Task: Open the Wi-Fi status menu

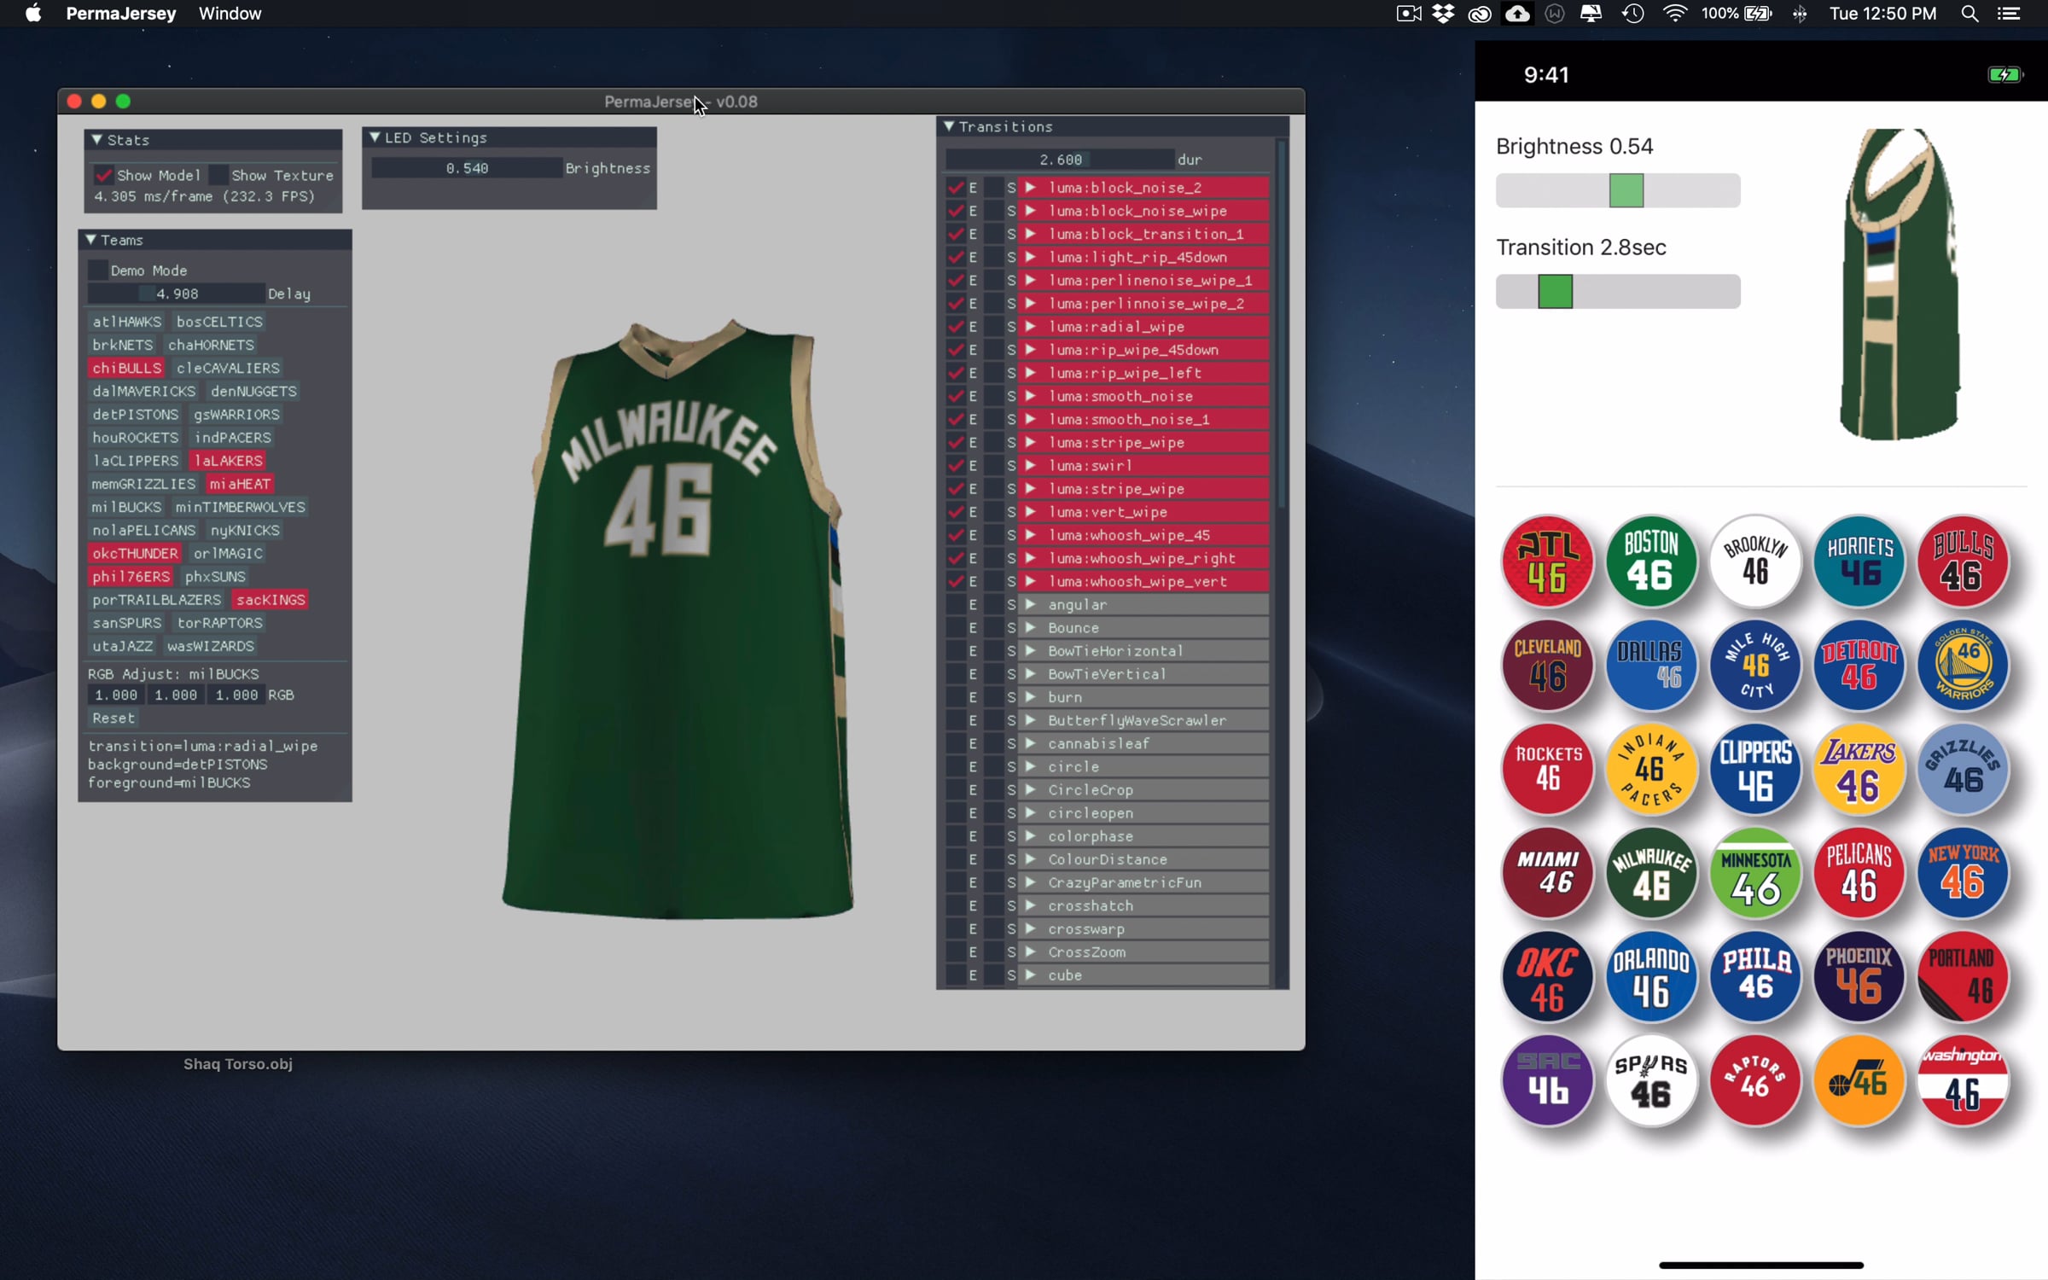Action: coord(1674,14)
